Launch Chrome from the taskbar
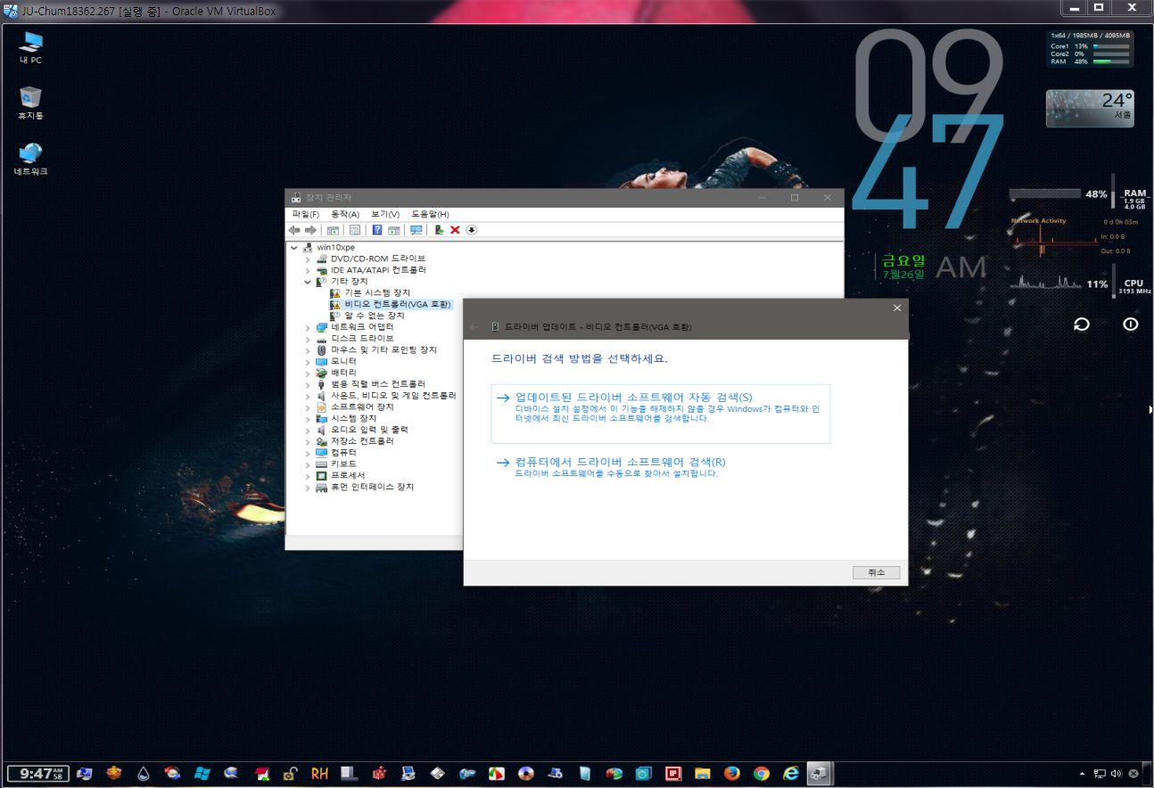The image size is (1154, 788). click(761, 774)
